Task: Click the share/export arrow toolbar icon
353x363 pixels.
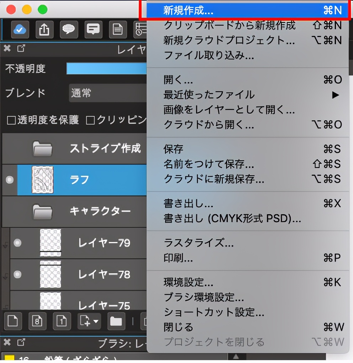Action: click(44, 30)
